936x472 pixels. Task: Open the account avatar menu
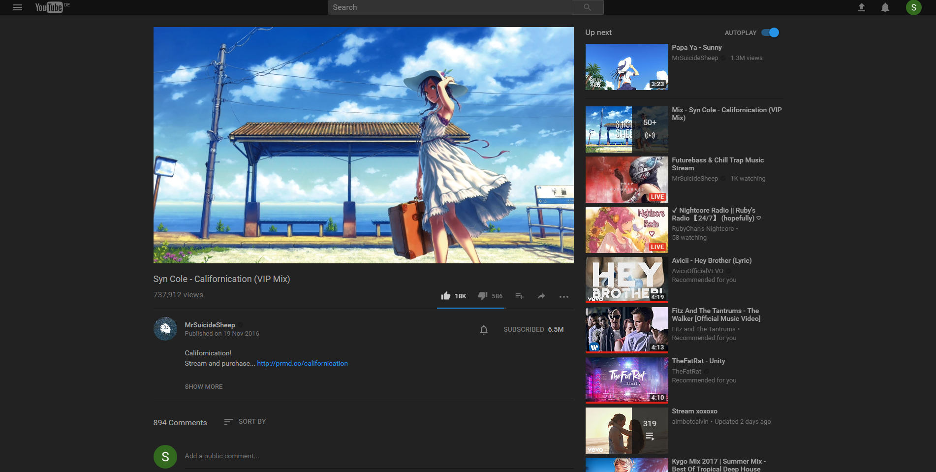click(914, 7)
